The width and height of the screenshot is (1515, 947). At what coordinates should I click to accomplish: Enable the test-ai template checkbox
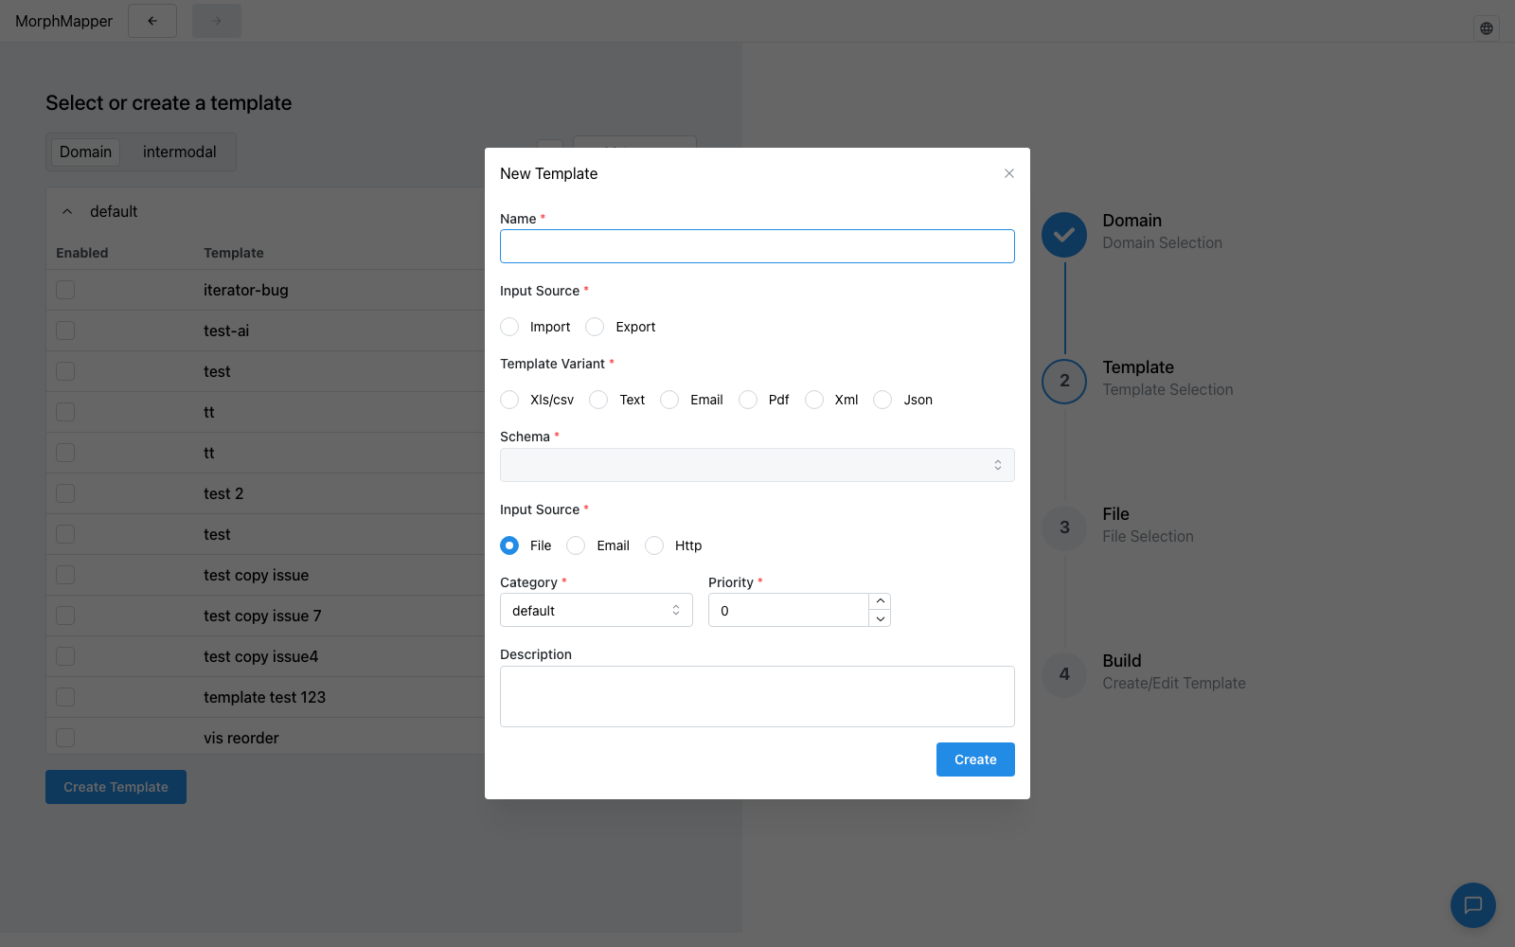coord(65,331)
